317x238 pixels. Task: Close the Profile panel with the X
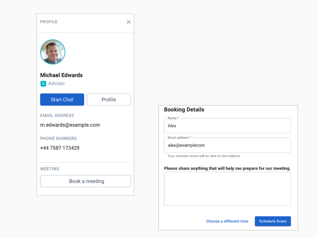[x=128, y=22]
